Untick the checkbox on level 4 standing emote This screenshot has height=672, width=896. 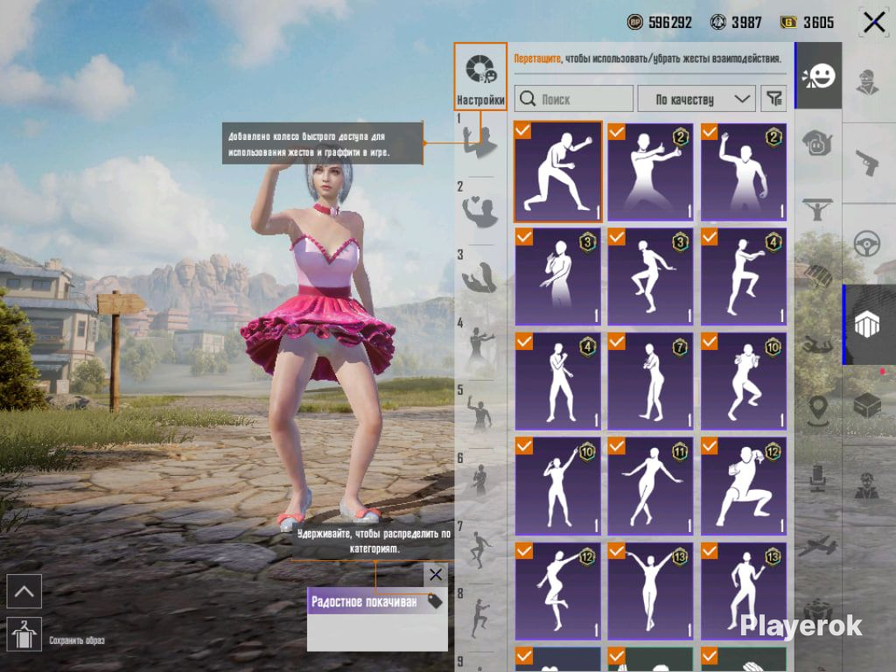tap(523, 341)
